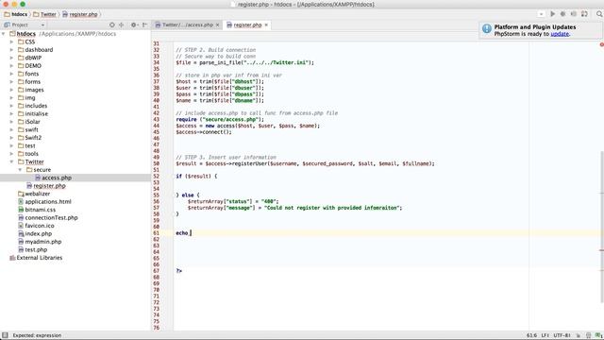Click the parse_ini_file line 34
The width and height of the screenshot is (604, 340).
click(x=245, y=62)
